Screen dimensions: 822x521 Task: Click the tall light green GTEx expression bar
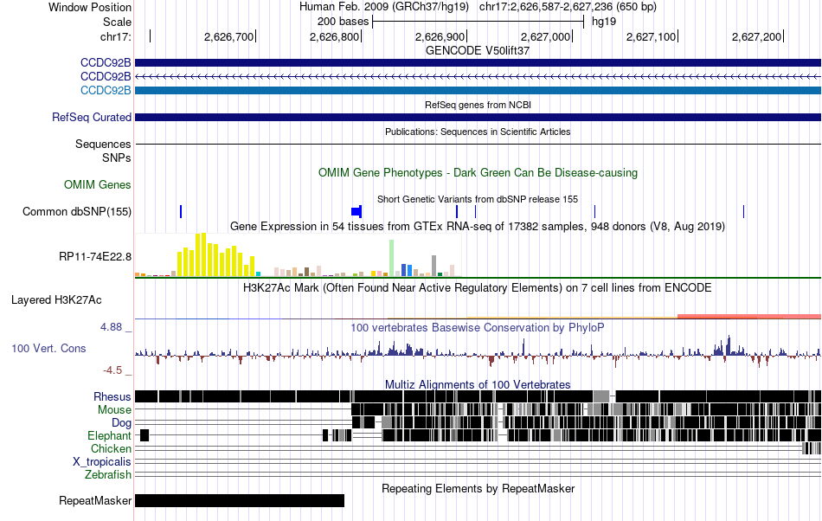(392, 258)
